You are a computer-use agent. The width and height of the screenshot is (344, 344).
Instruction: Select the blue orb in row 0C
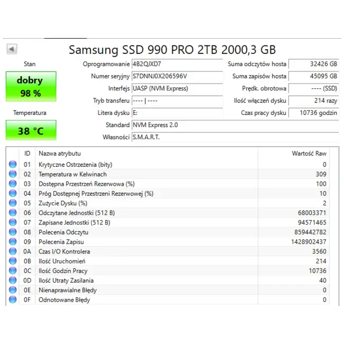13,270
